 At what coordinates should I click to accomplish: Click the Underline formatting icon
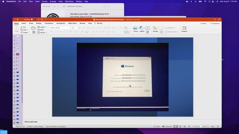[x=58, y=32]
